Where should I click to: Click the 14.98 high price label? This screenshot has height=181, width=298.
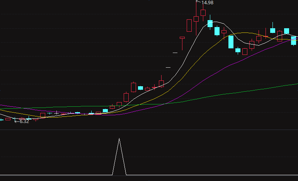(x=207, y=3)
